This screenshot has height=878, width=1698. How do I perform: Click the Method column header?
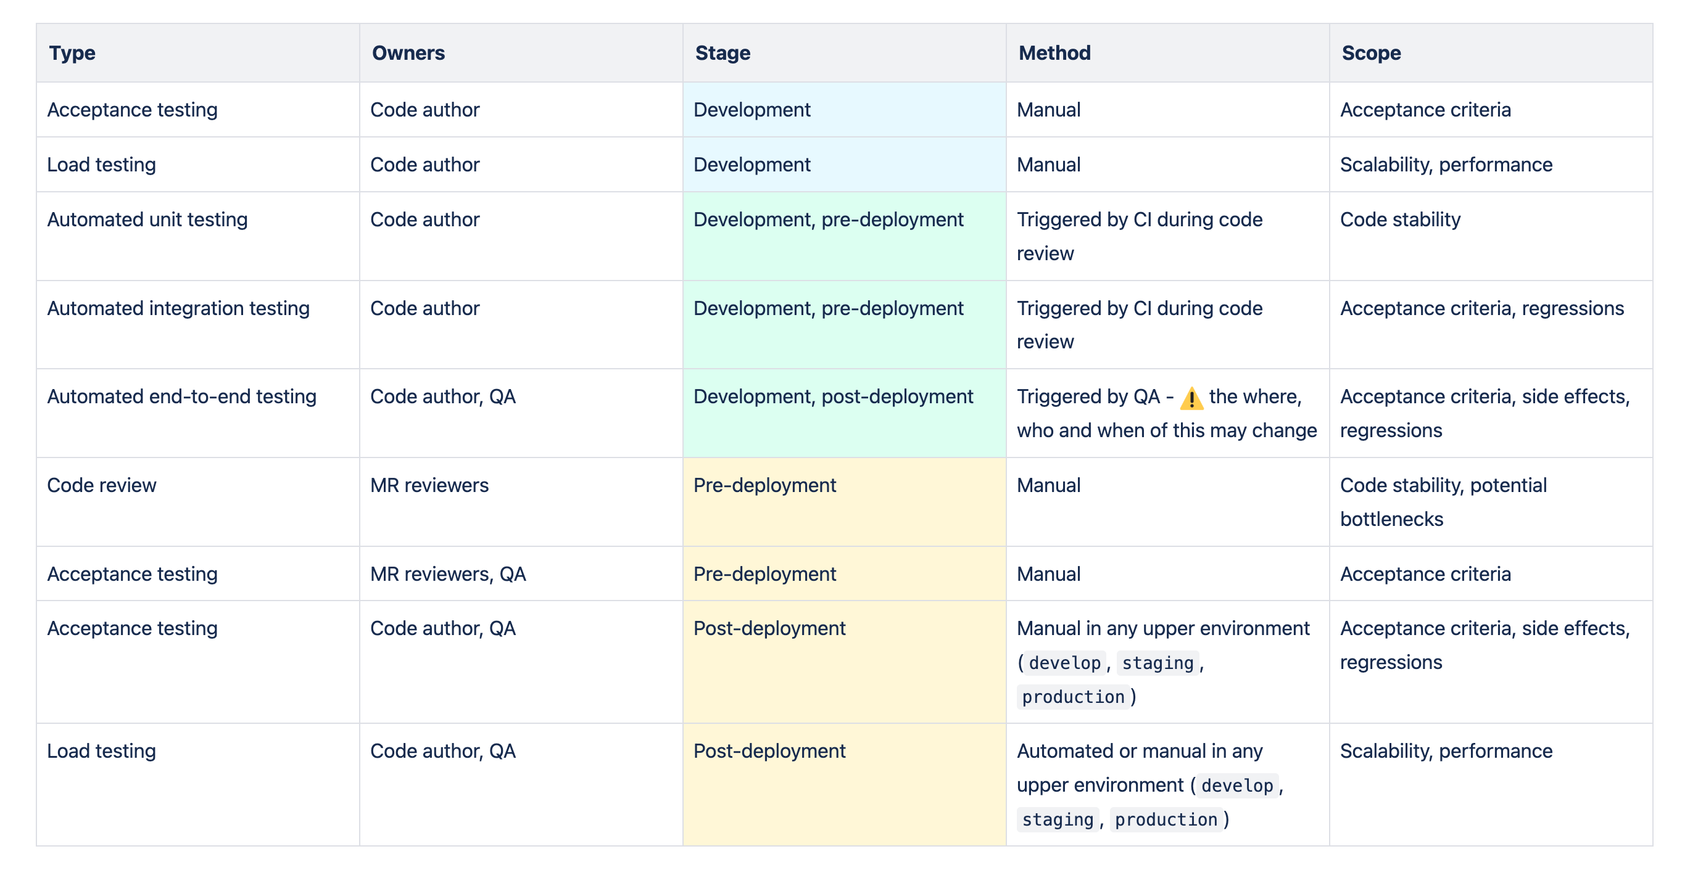point(1054,52)
